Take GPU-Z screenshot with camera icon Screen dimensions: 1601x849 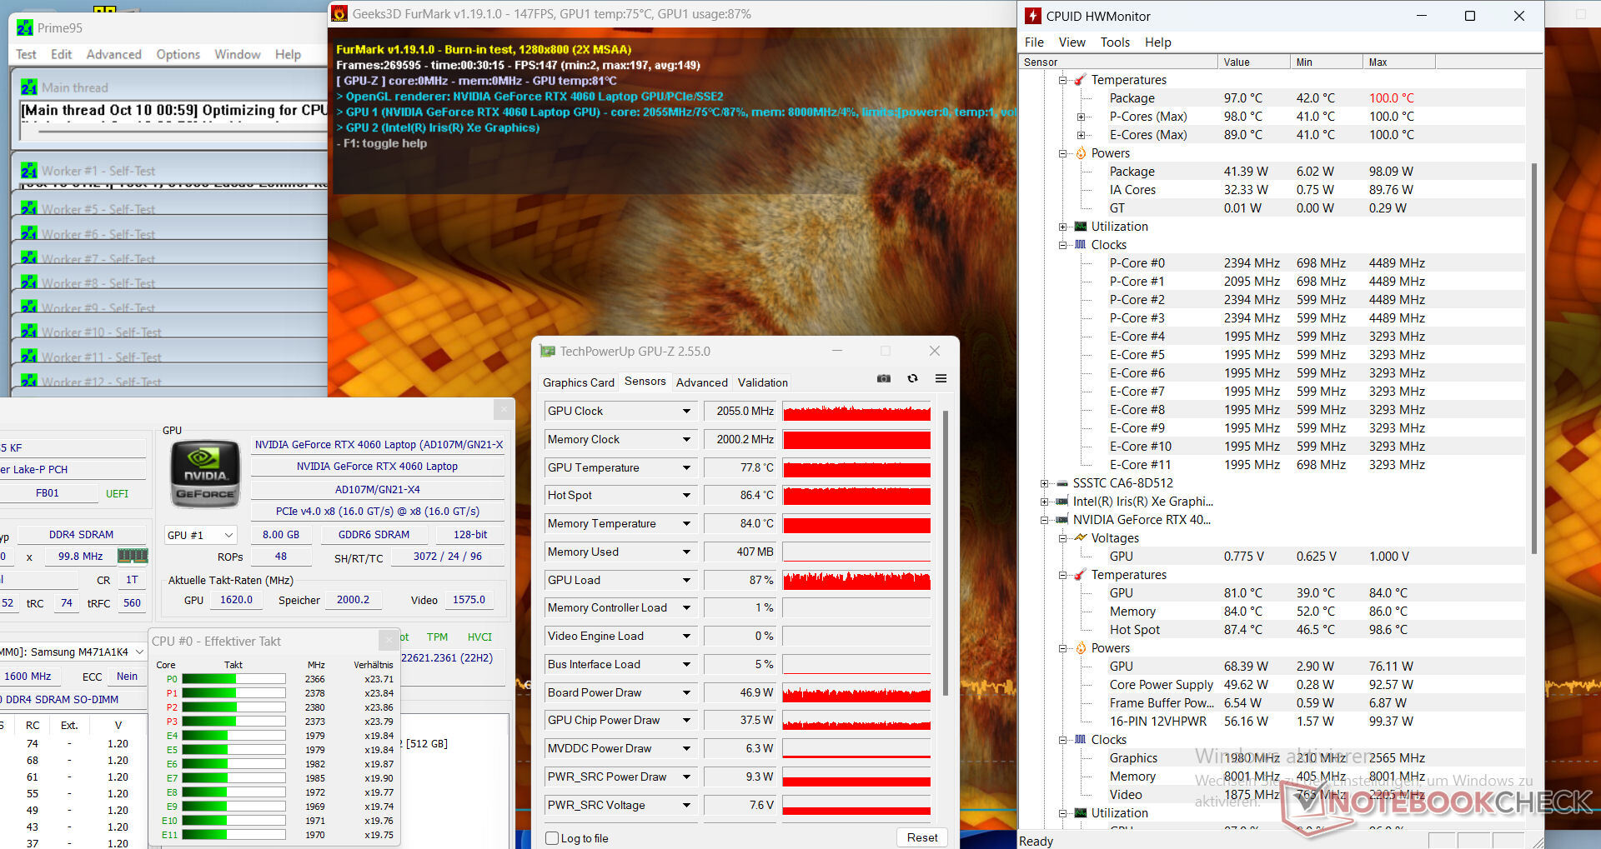[x=884, y=378]
